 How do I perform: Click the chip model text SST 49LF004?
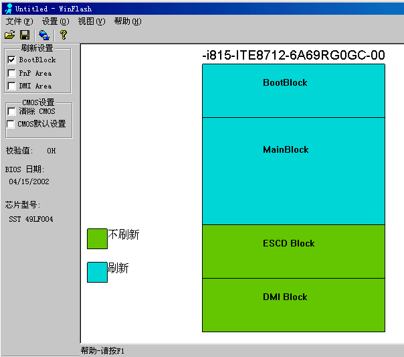(31, 219)
